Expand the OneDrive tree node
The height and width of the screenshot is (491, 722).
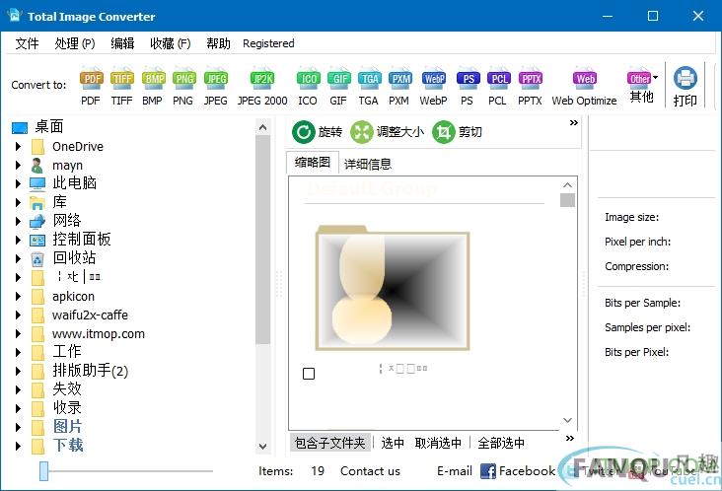coord(18,147)
